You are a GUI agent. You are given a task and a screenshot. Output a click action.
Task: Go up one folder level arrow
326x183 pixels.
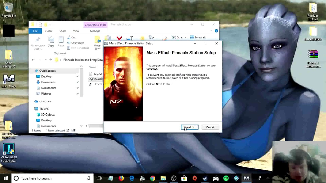tap(51, 60)
